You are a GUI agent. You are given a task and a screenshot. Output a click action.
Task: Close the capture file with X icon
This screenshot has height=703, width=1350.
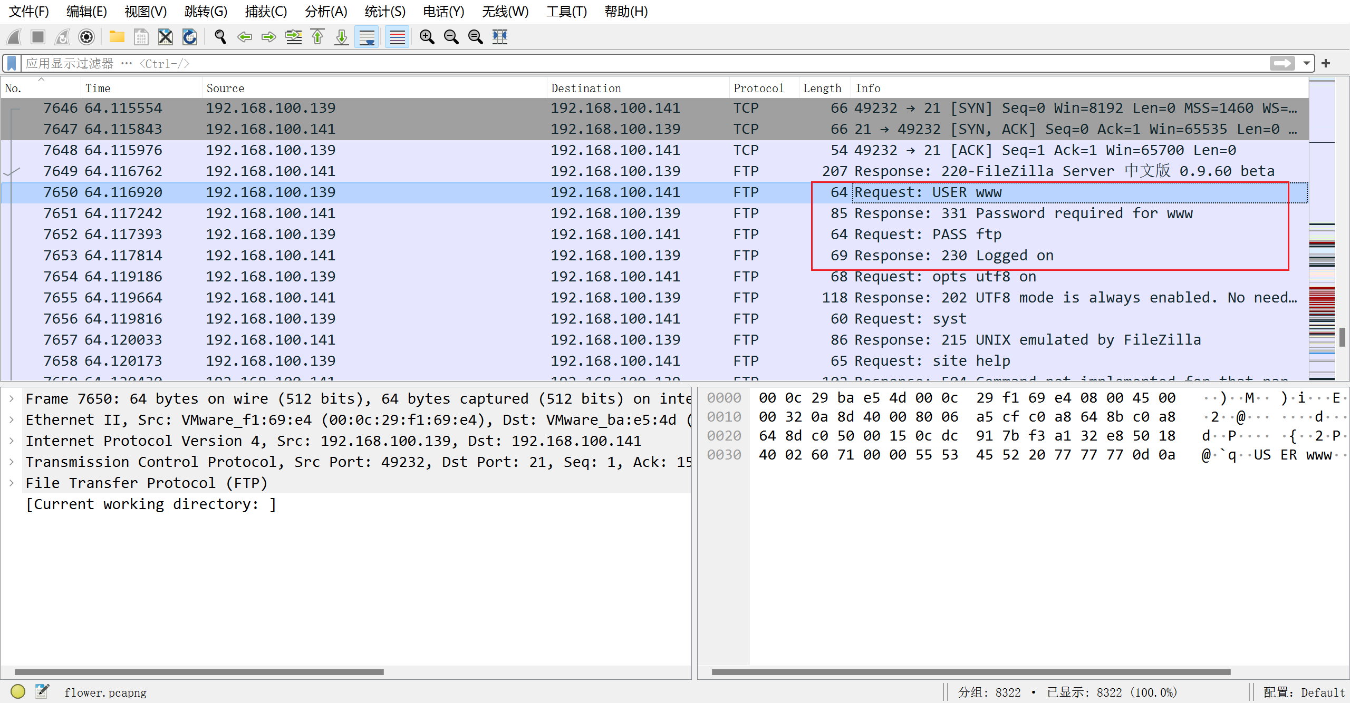165,37
